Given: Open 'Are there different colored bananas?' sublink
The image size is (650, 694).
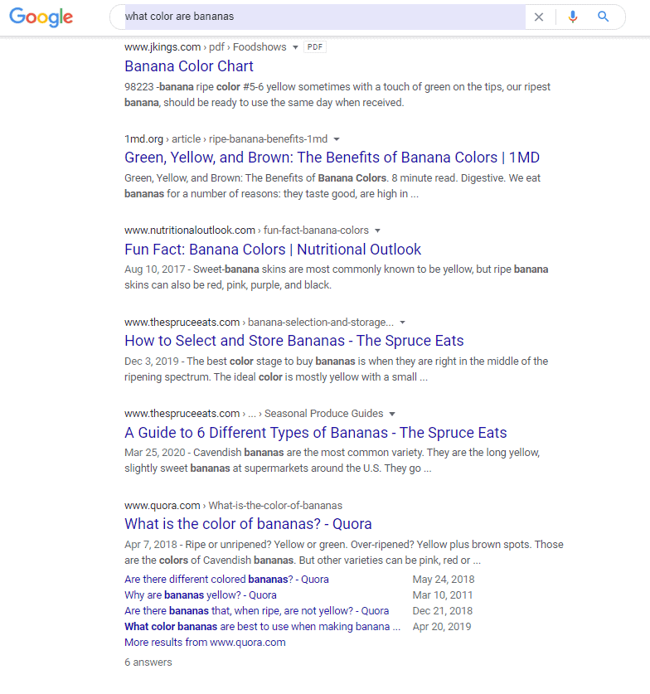Looking at the screenshot, I should pos(226,580).
